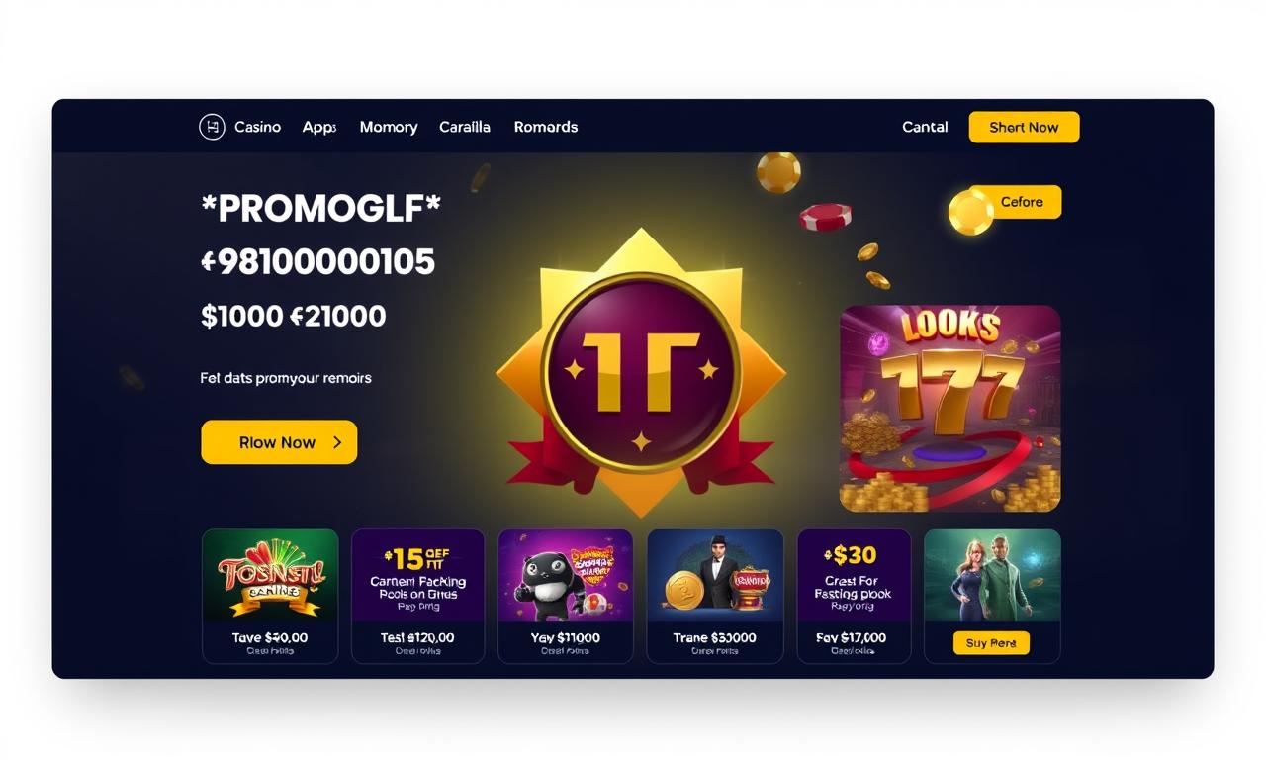This screenshot has width=1266, height=760.
Task: Open the Romords navigation link
Action: pos(546,127)
